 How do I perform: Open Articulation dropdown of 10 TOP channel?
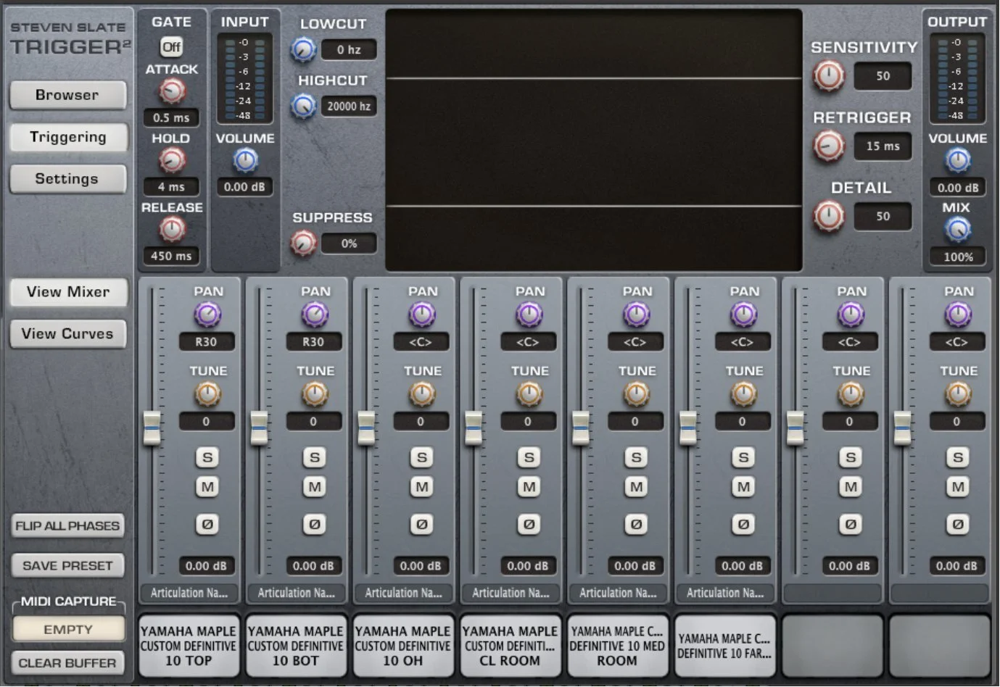189,593
